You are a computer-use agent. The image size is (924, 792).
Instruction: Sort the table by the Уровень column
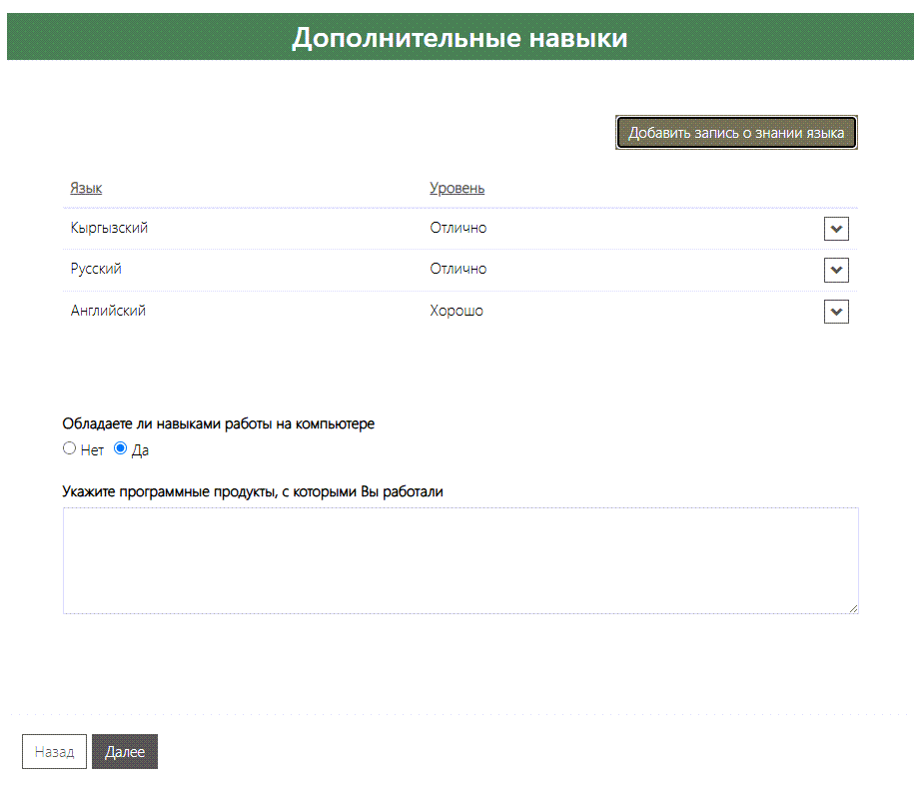[x=456, y=188]
